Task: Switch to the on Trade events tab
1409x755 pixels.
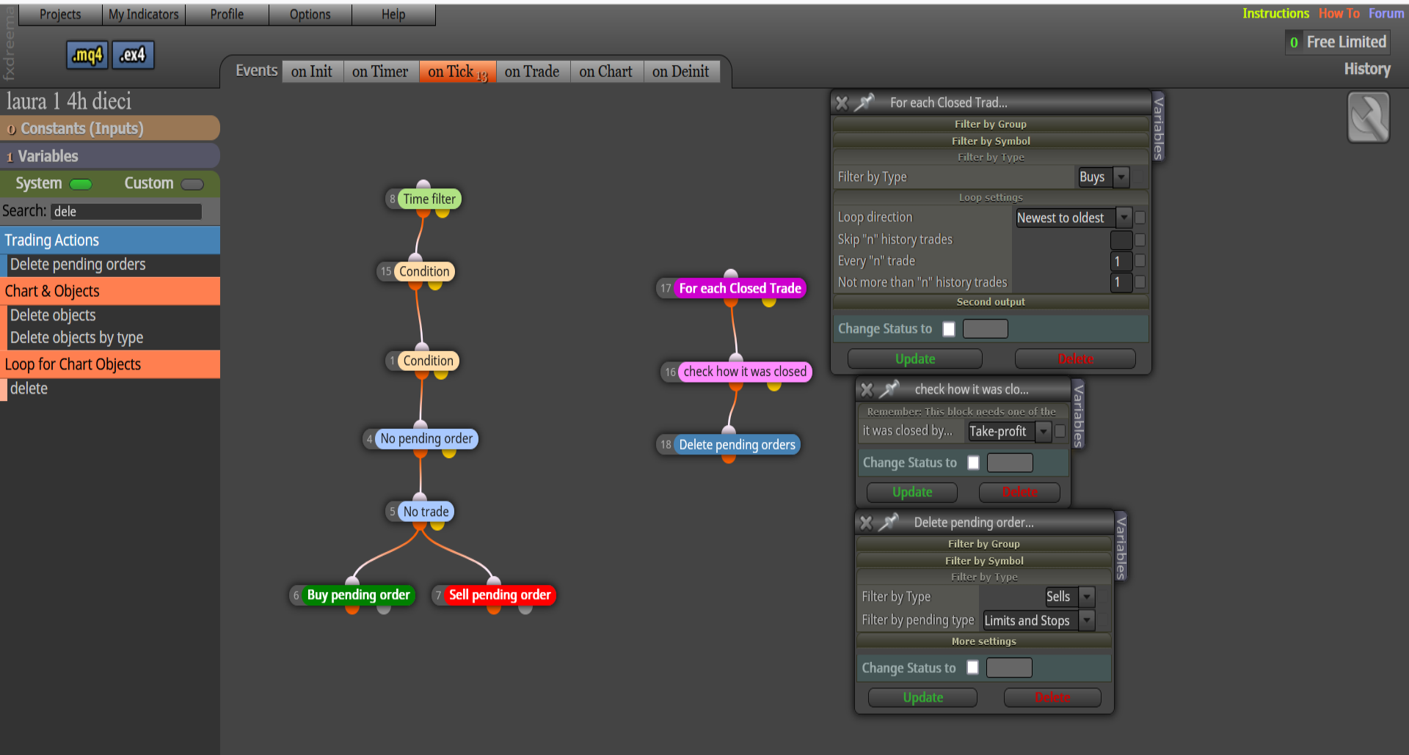Action: pyautogui.click(x=532, y=72)
